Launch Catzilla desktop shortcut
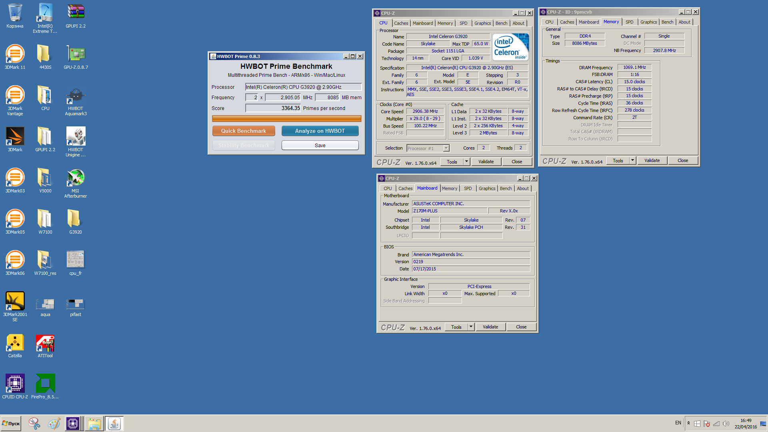Image resolution: width=768 pixels, height=432 pixels. (15, 346)
